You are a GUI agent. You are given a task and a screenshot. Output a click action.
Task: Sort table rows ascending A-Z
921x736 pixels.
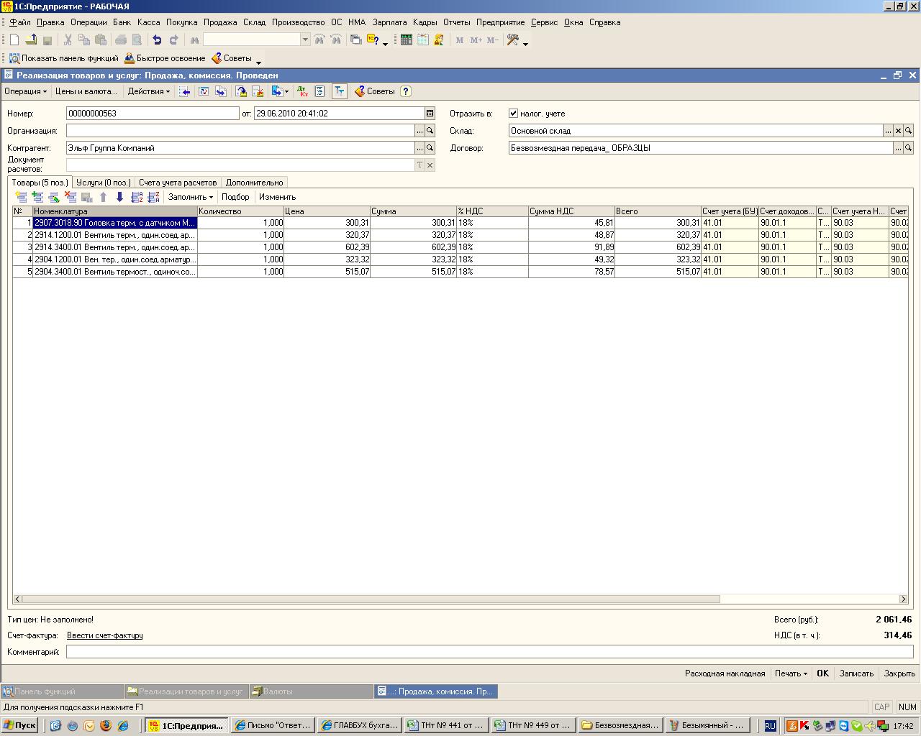(137, 197)
